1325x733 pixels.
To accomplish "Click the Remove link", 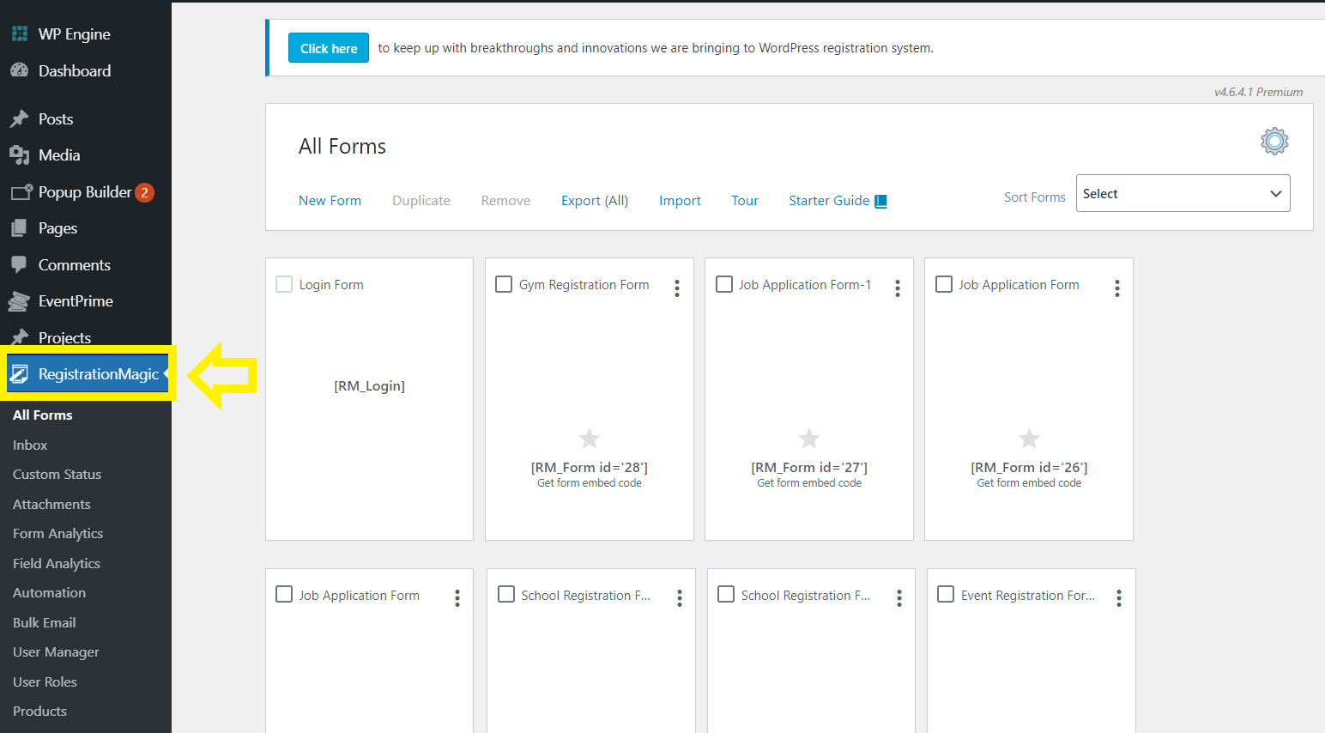I will (x=505, y=200).
